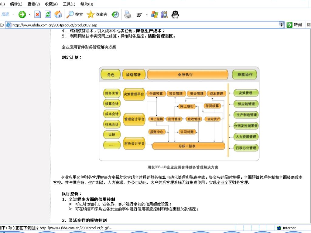
Task: Click the 角色 header in the diagram
Action: click(111, 75)
